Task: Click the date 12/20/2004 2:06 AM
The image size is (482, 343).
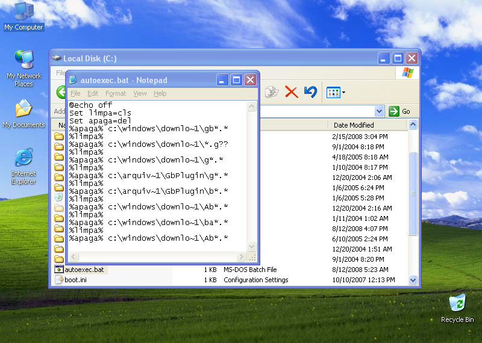Action: tap(362, 177)
